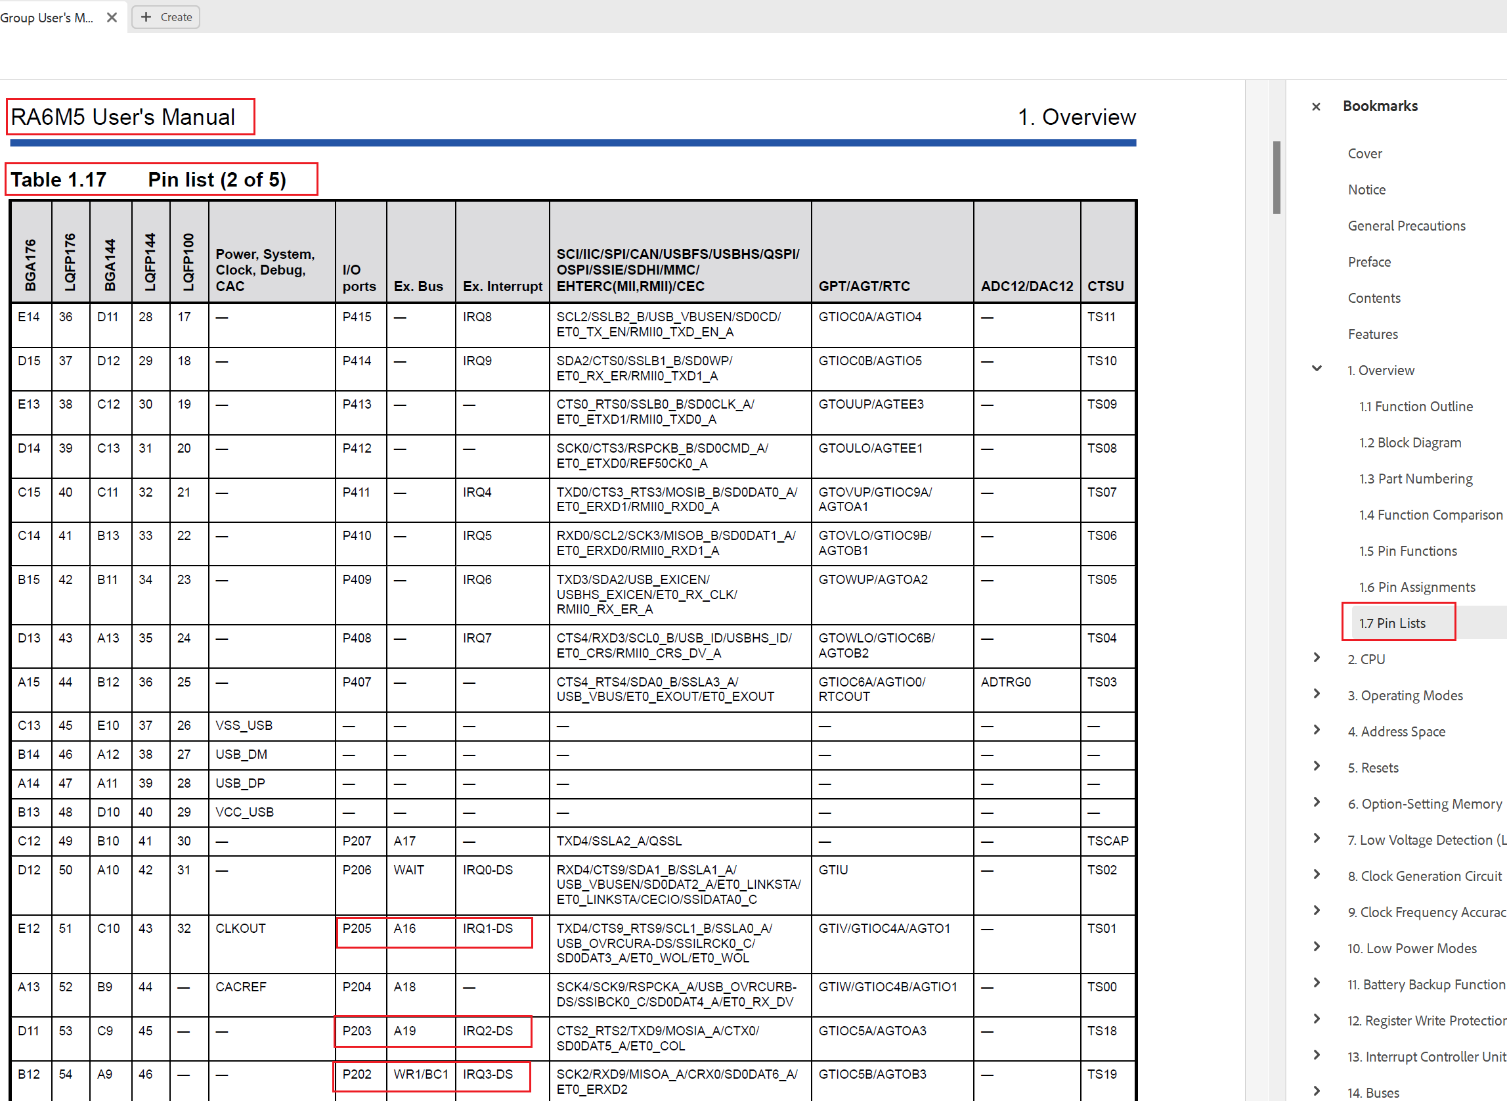Open the Notice bookmark
Viewport: 1507px width, 1101px height.
tap(1366, 190)
